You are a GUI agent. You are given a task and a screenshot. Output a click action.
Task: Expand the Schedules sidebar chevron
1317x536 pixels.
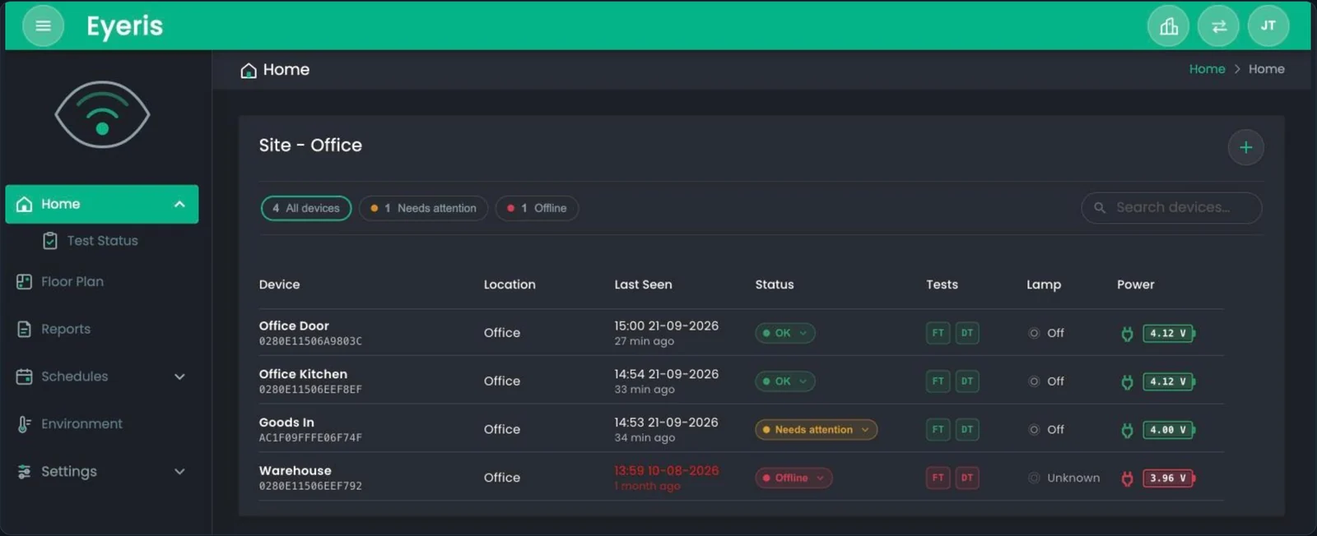tap(179, 377)
